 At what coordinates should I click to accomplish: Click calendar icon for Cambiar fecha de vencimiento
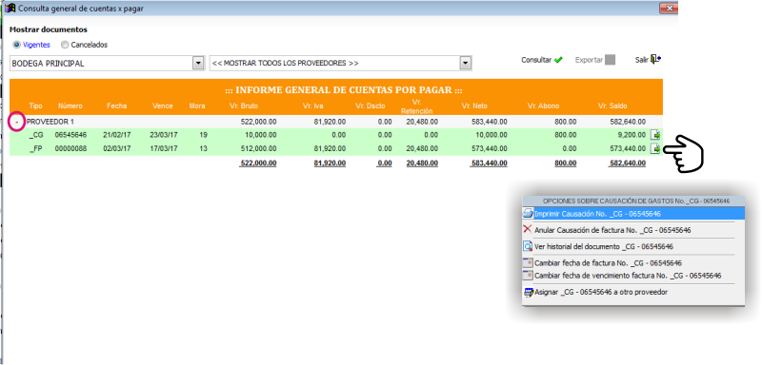[x=528, y=275]
